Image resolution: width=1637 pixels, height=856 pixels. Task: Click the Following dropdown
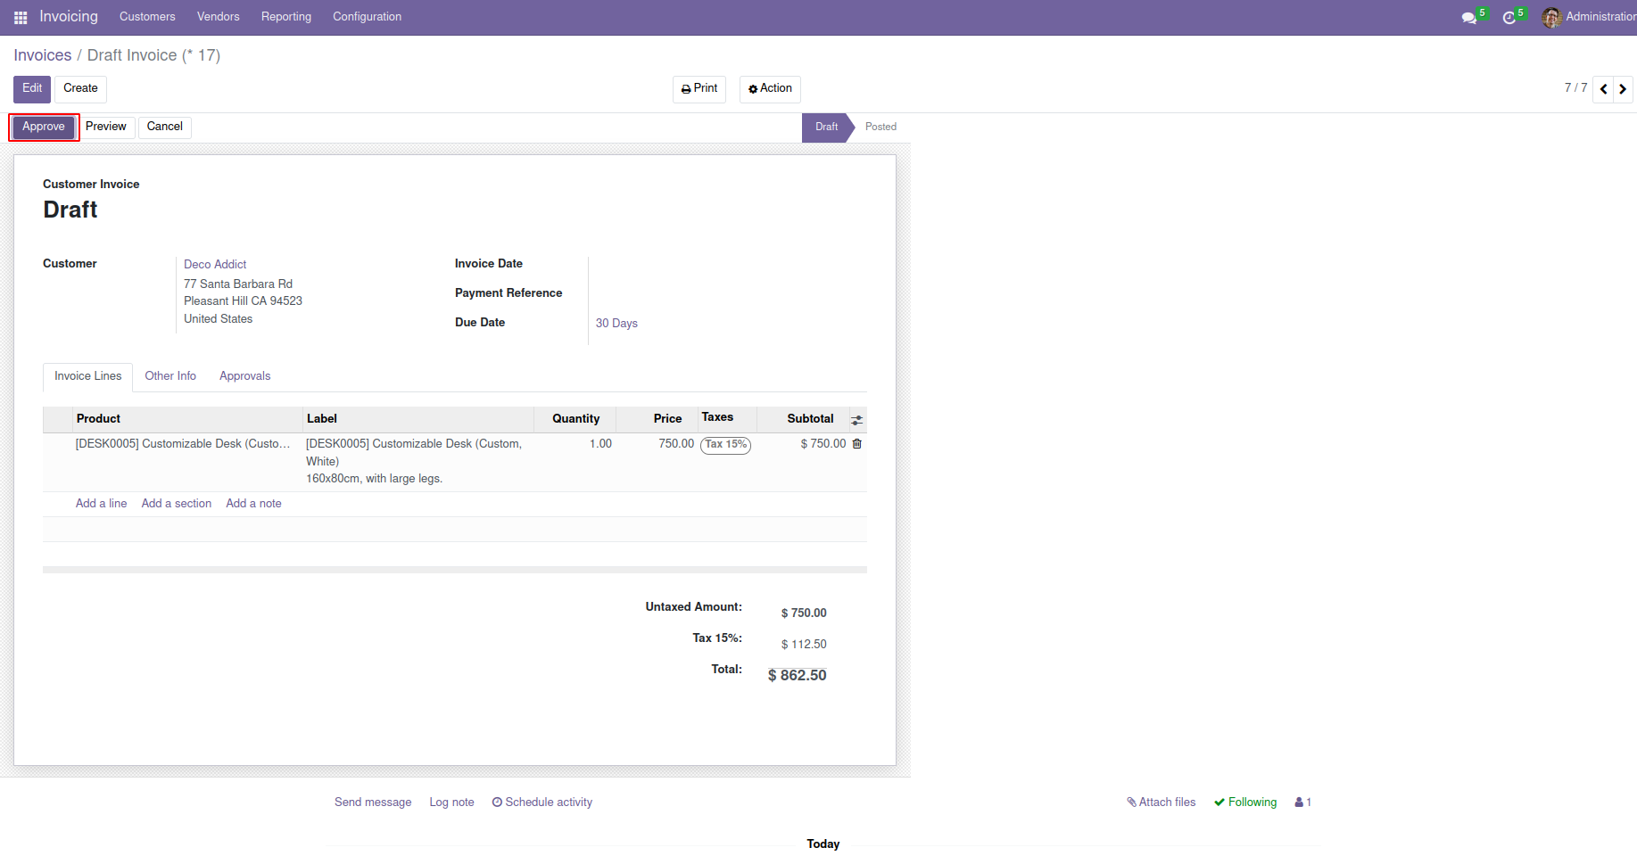click(x=1245, y=802)
